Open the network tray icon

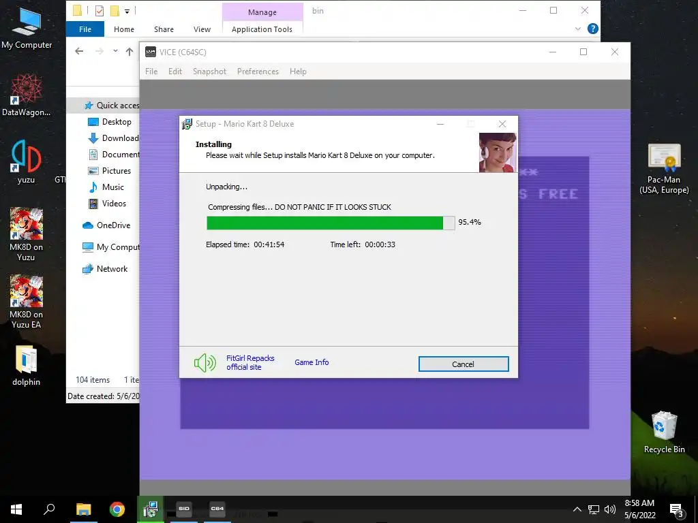pos(594,509)
